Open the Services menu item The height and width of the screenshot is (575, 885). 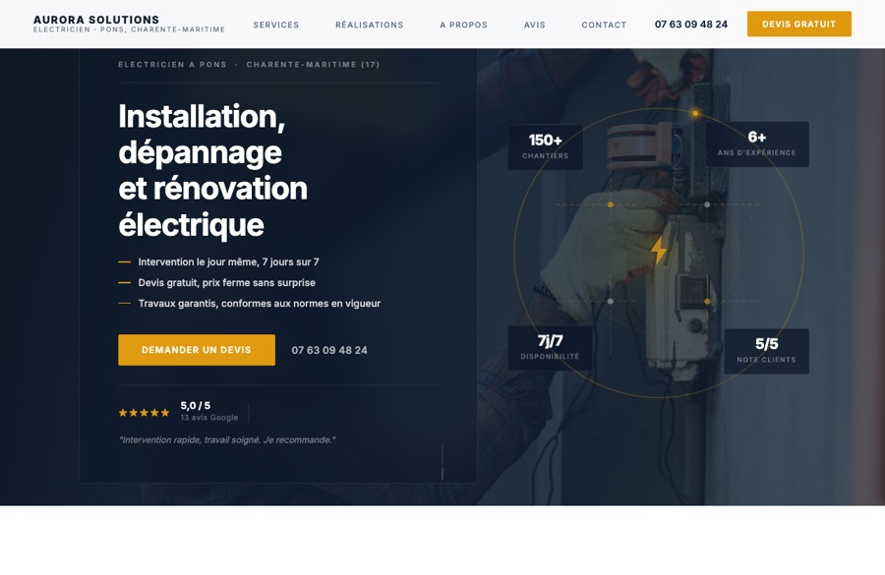(276, 25)
